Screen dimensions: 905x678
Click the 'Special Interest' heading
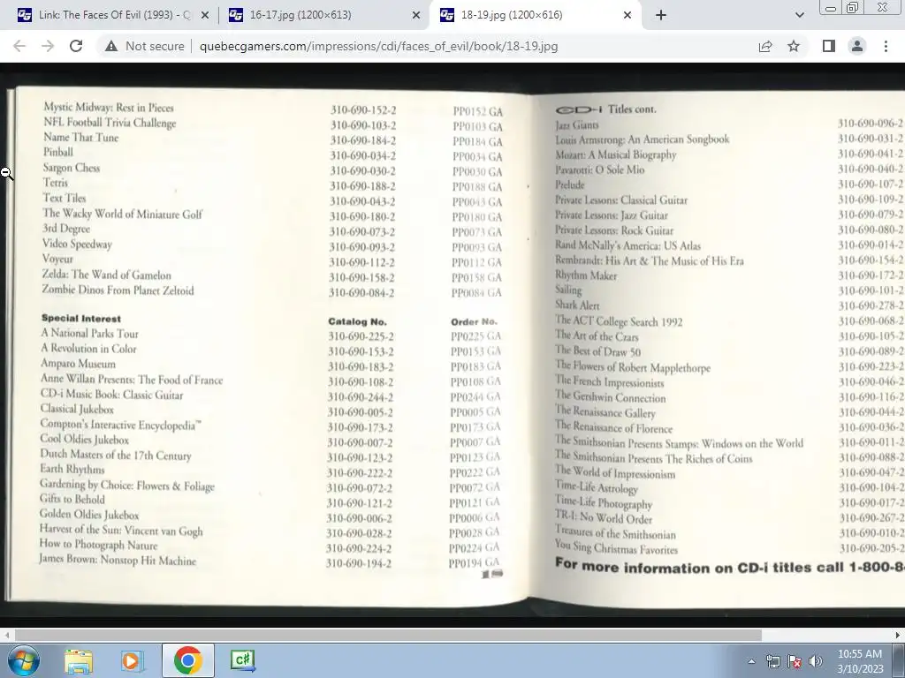[x=81, y=318]
